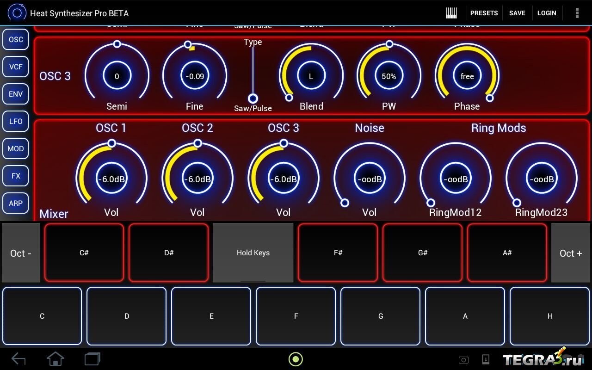Open the ARP section tab

(x=16, y=203)
